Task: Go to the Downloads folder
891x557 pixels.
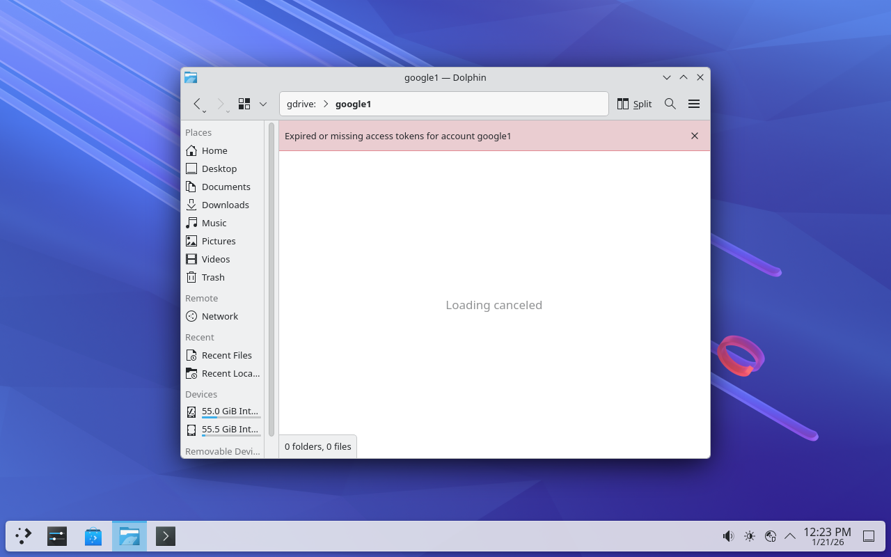Action: coord(225,205)
